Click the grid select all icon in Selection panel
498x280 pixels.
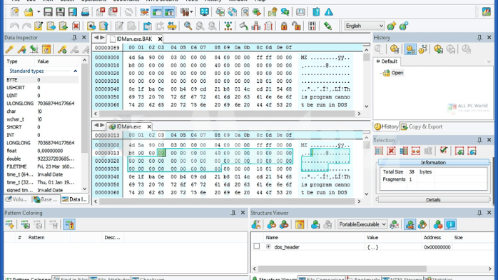379,151
